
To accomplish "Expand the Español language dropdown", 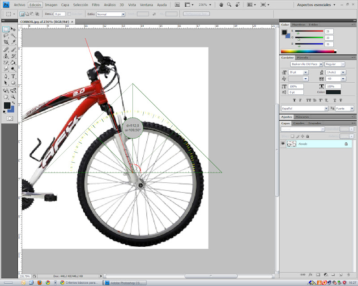I will [x=304, y=108].
